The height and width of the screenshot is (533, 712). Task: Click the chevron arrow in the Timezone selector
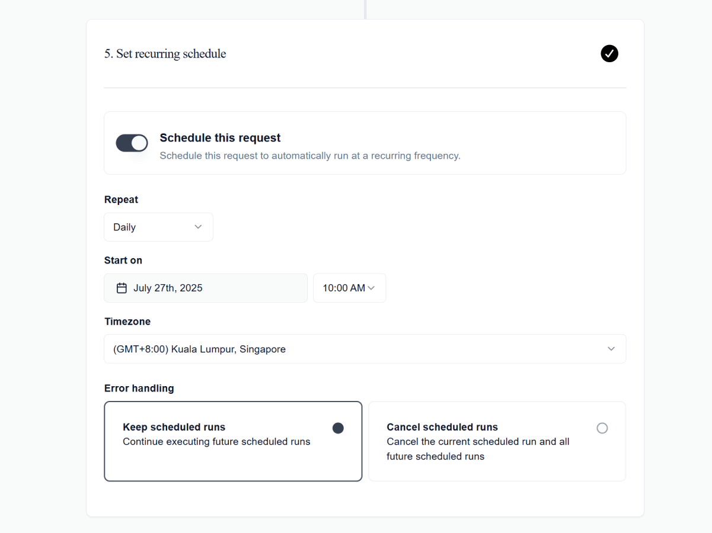[611, 349]
